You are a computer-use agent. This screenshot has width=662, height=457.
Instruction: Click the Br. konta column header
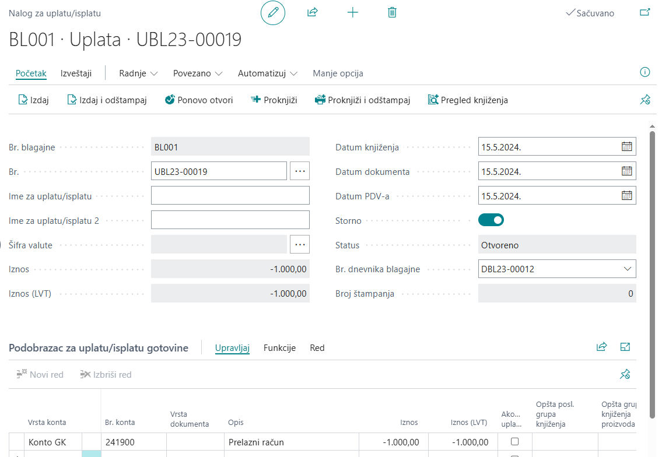point(120,422)
